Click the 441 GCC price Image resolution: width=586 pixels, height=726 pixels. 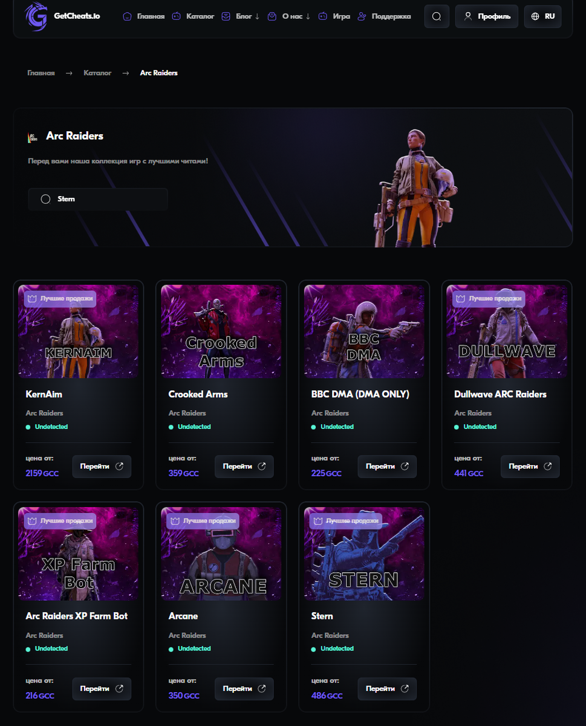pos(469,474)
